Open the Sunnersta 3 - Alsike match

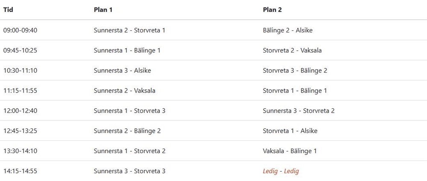pos(123,70)
